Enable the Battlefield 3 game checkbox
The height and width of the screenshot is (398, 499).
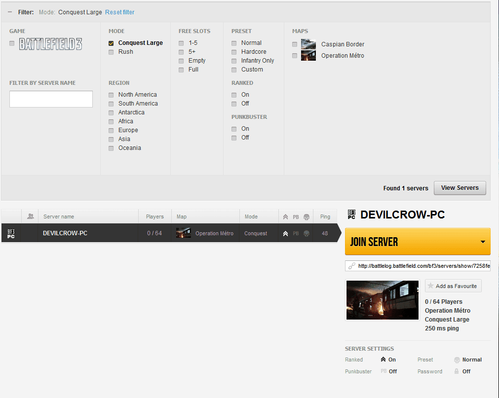tap(12, 43)
